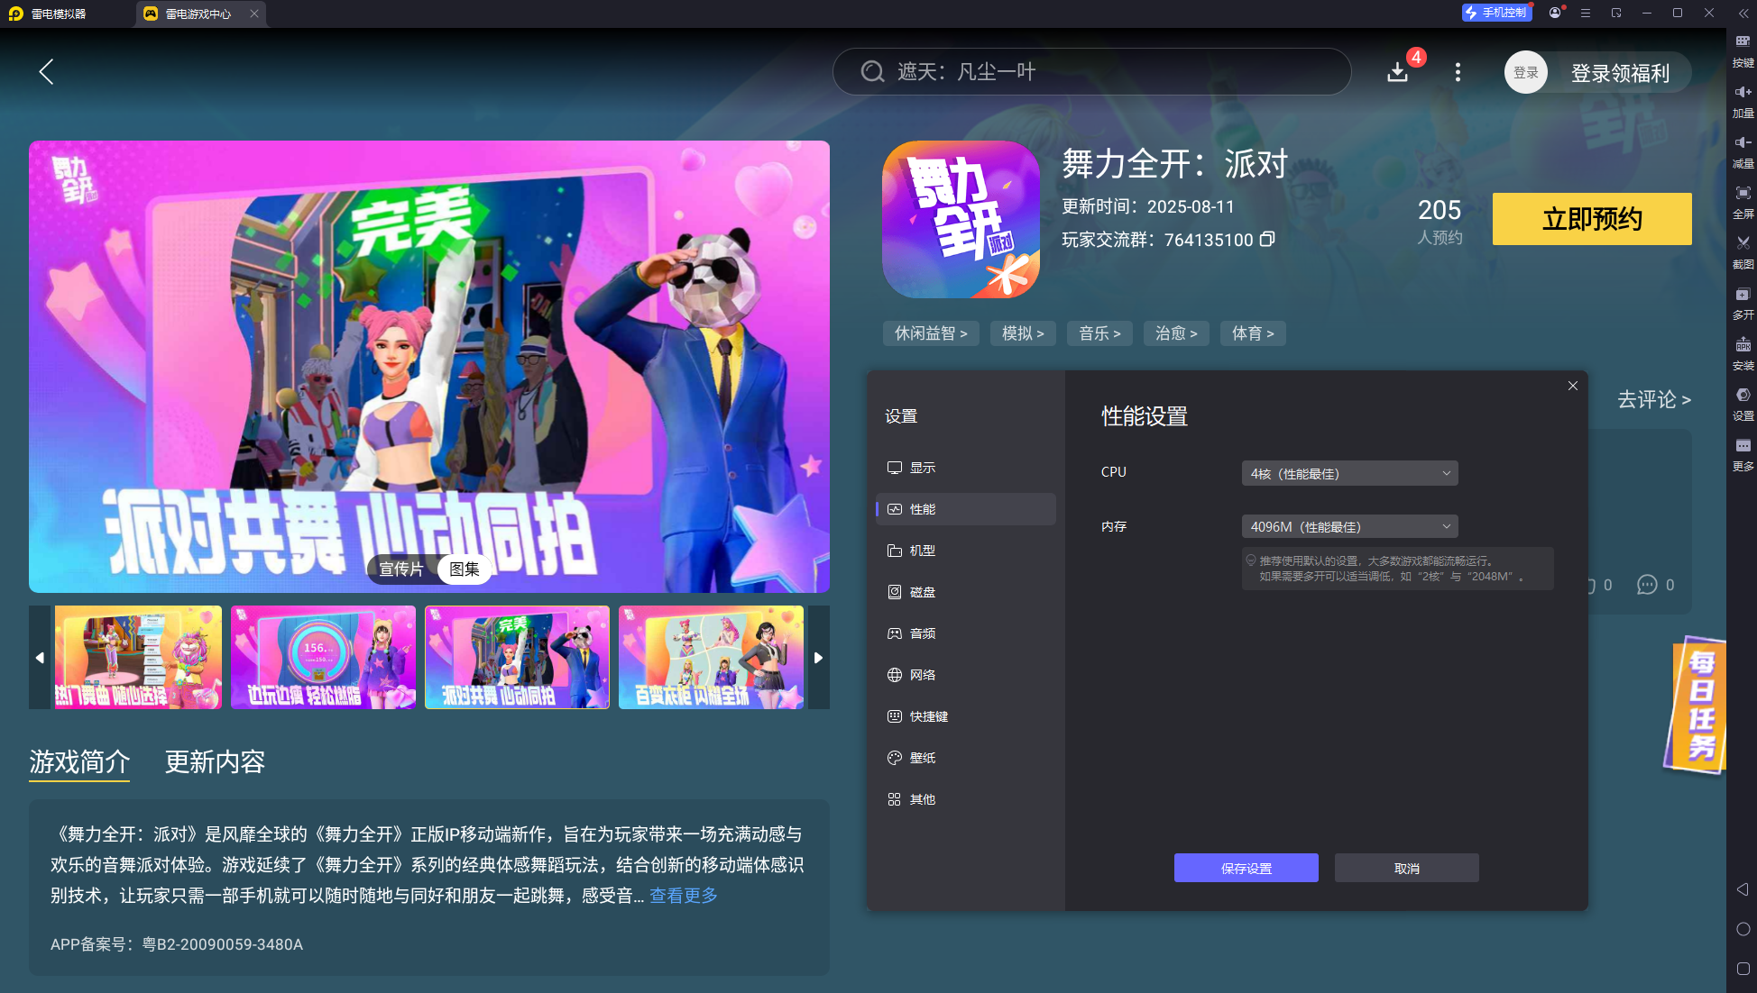
Task: Select the panda-mask screenshot thumbnail
Action: pyautogui.click(x=517, y=657)
